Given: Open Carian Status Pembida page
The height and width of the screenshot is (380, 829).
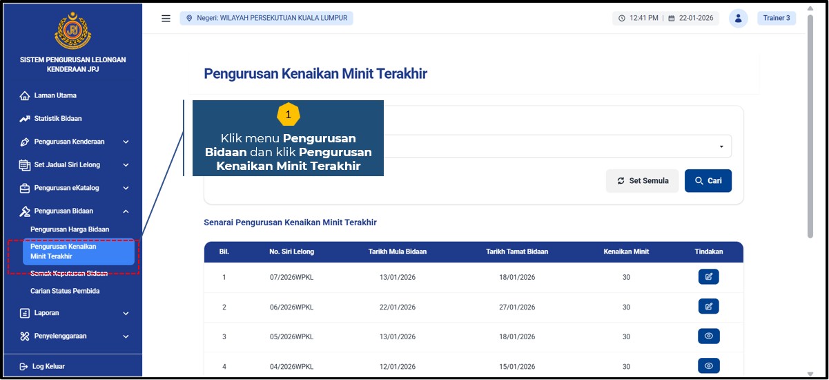Looking at the screenshot, I should tap(65, 291).
